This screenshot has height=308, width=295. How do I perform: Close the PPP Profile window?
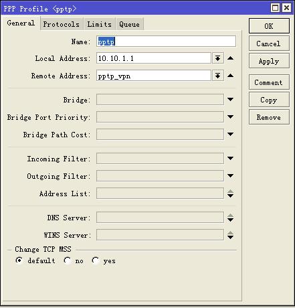tap(286, 8)
